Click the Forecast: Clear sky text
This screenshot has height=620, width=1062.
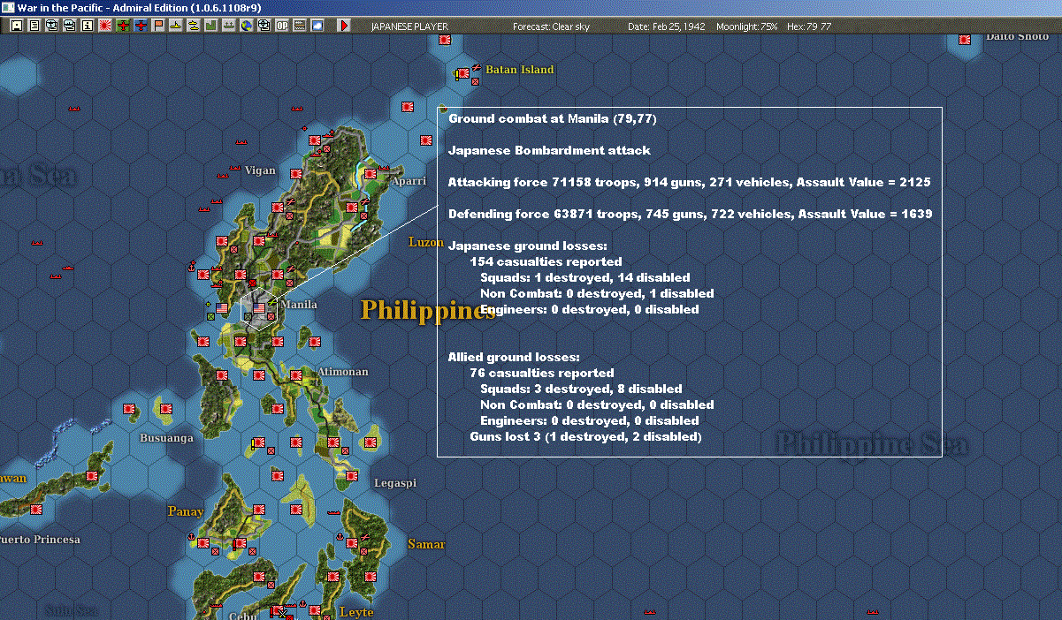coord(551,26)
